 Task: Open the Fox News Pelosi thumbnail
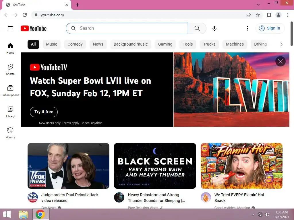coord(68,166)
